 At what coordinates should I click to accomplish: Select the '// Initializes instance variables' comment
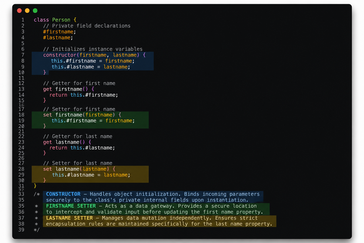click(93, 49)
